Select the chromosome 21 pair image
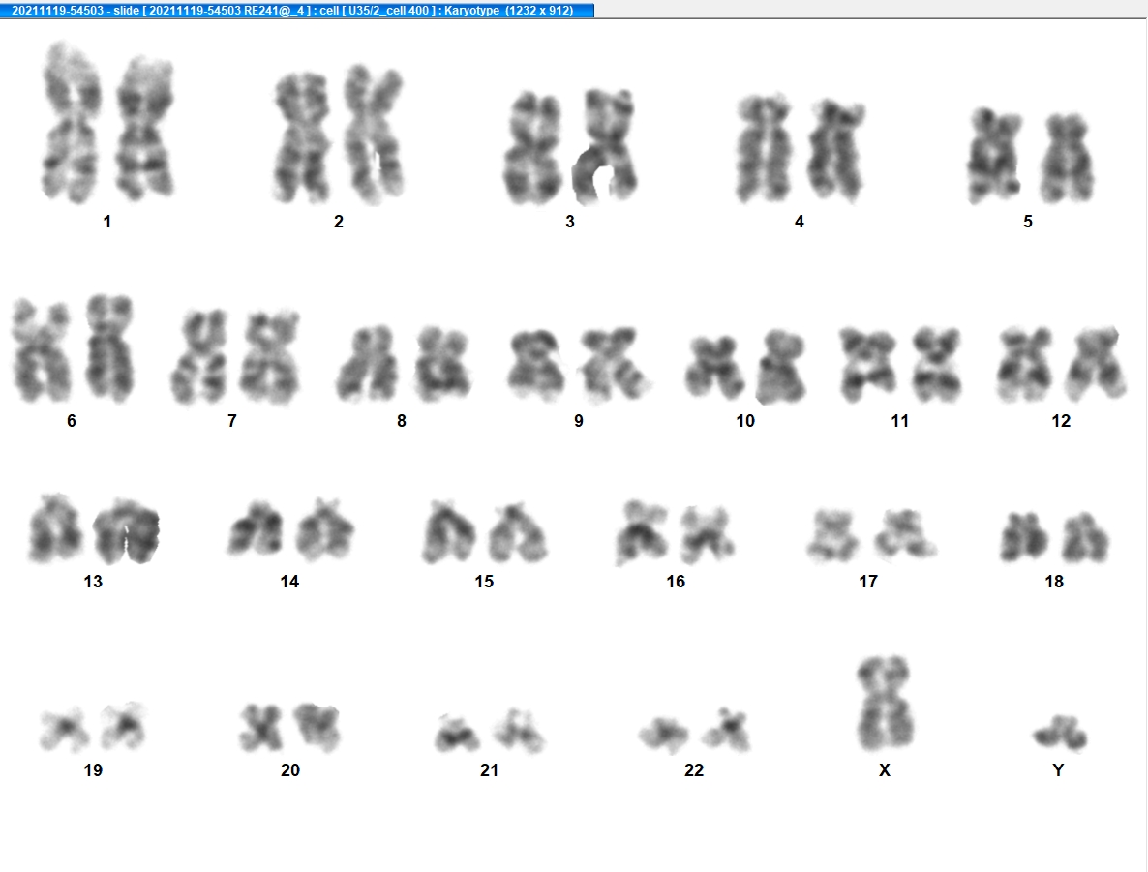 tap(490, 732)
